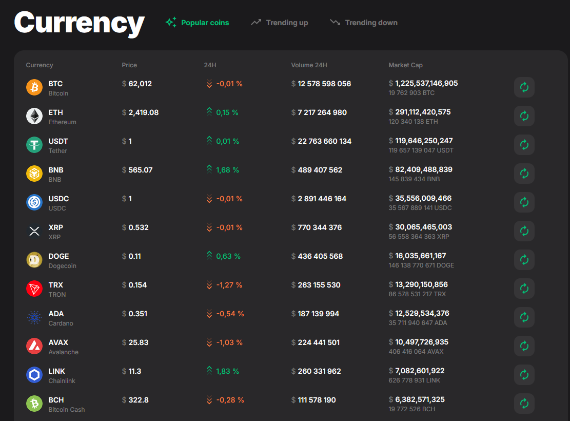Click the XRP price 0.532
Image resolution: width=570 pixels, height=421 pixels.
(x=135, y=227)
